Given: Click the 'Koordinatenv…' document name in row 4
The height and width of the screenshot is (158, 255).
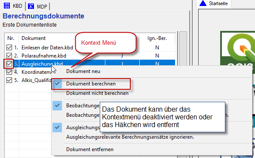Looking at the screenshot, I should 37,72.
